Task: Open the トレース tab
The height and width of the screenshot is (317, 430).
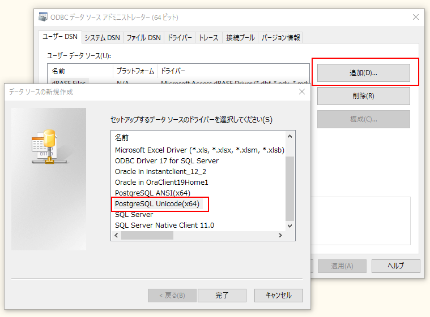Action: (208, 38)
